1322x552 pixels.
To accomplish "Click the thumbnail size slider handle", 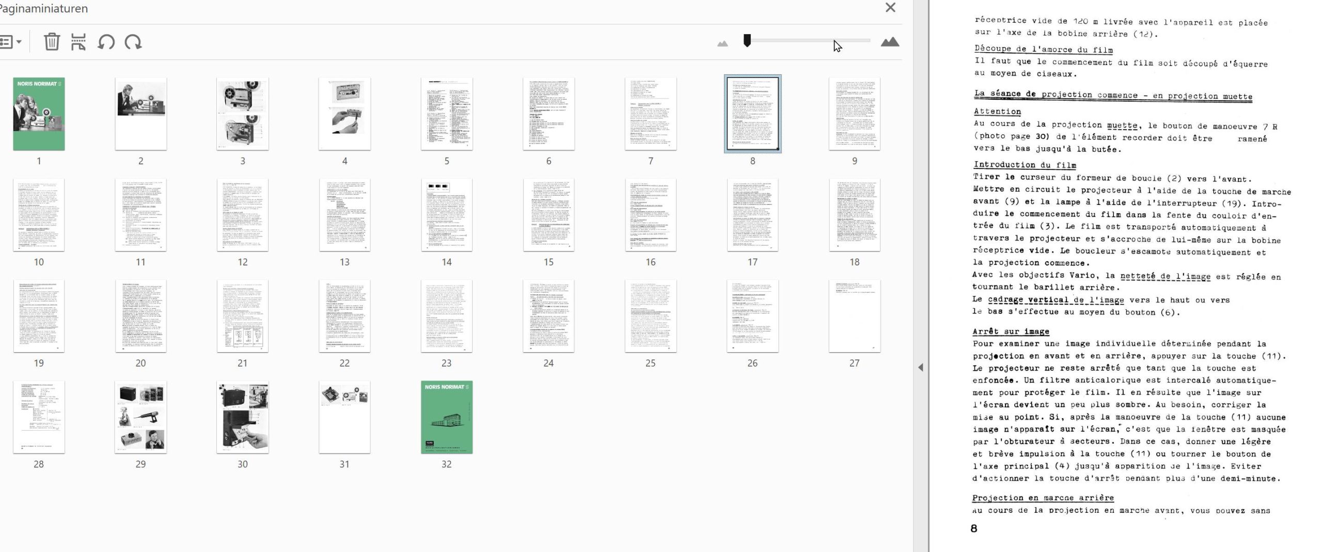I will pyautogui.click(x=747, y=40).
